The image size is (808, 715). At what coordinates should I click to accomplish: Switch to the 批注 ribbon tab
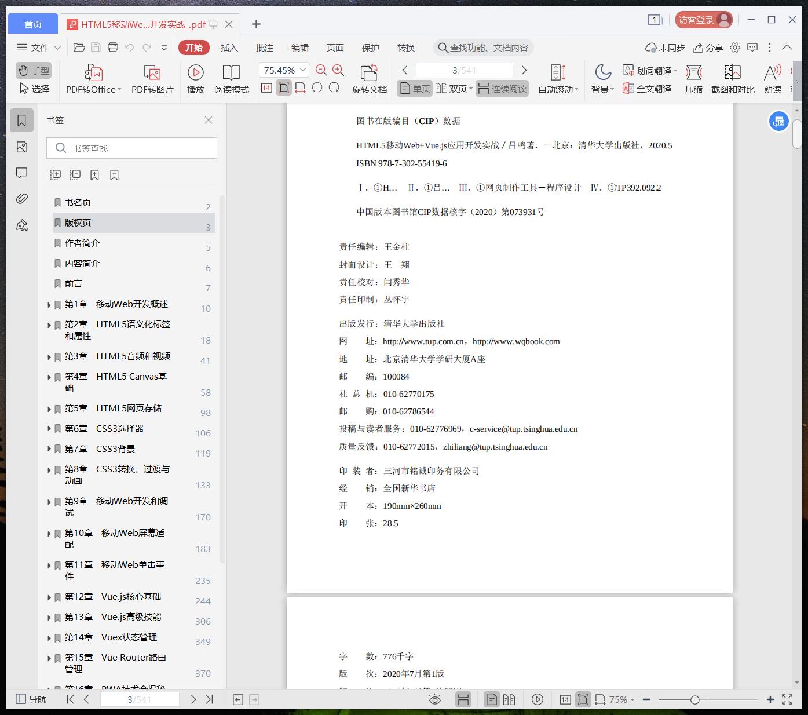coord(265,48)
